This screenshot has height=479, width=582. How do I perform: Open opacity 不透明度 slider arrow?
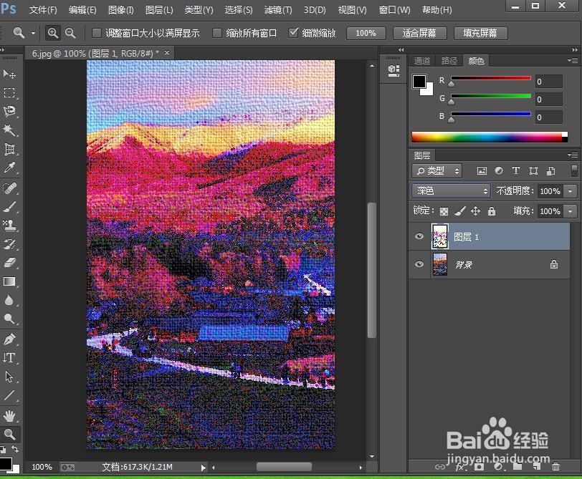571,191
